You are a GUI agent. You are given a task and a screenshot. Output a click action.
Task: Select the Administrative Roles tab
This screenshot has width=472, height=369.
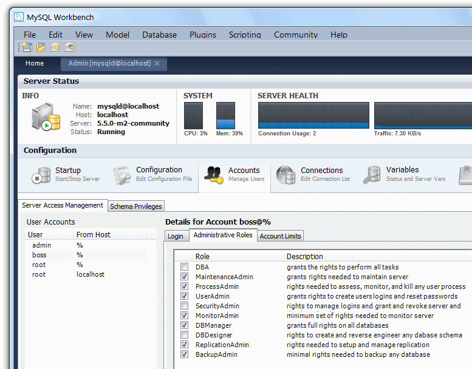223,235
